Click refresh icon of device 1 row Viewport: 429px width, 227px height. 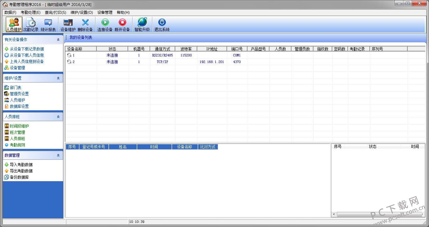(x=69, y=55)
